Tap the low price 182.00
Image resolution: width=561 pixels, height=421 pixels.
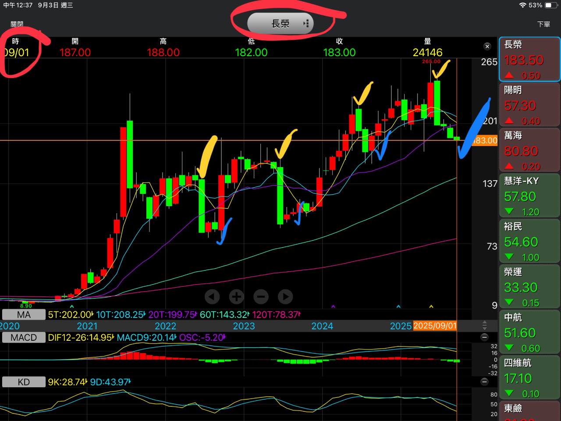tap(251, 52)
